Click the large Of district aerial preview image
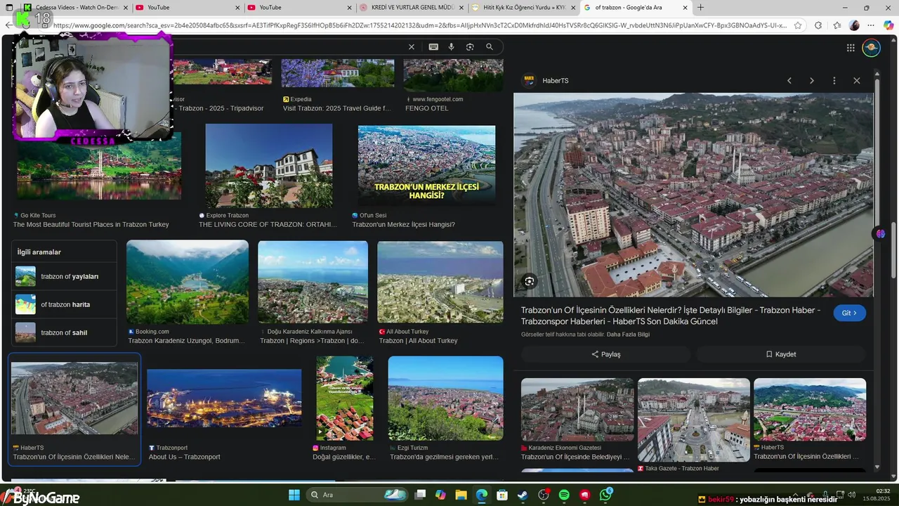This screenshot has width=899, height=506. tap(693, 195)
